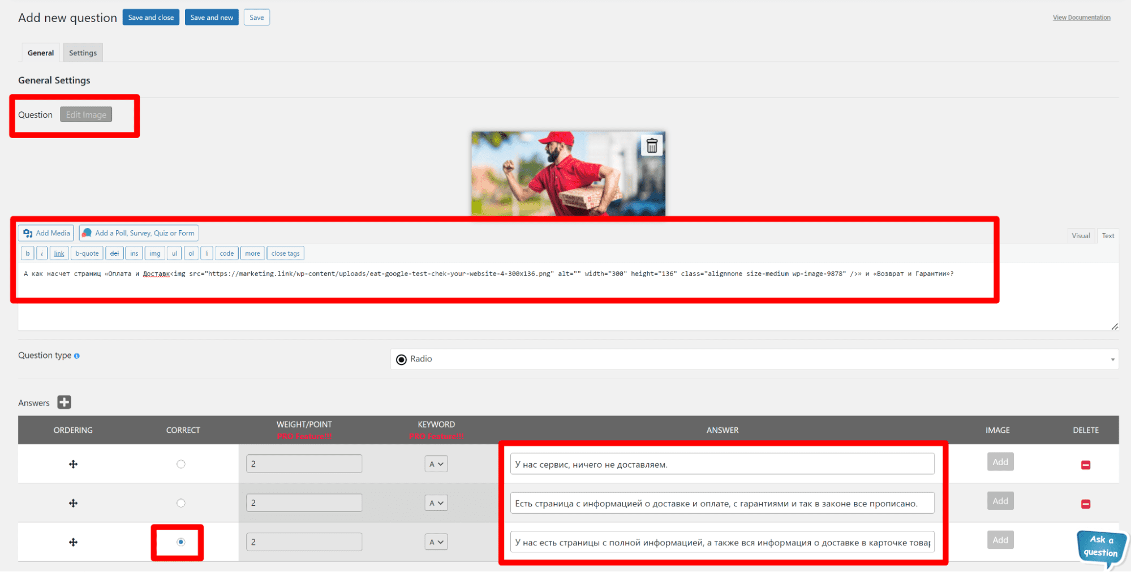This screenshot has width=1131, height=572.
Task: Expand the first answer's keyword dropdown
Action: point(436,464)
